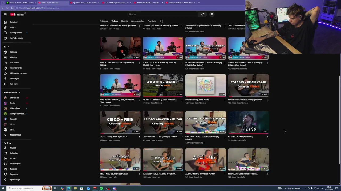
Task: Switch to the channel Principal tab
Action: (104, 21)
